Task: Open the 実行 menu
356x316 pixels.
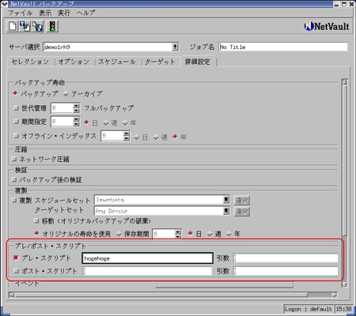Action: pos(64,13)
